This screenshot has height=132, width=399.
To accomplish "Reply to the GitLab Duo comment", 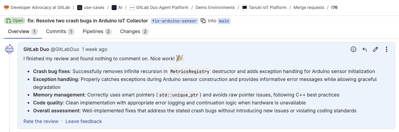I will tap(365, 49).
